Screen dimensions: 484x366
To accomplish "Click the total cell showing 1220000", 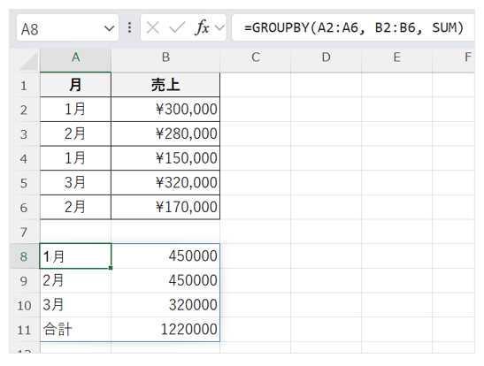I will pos(165,329).
